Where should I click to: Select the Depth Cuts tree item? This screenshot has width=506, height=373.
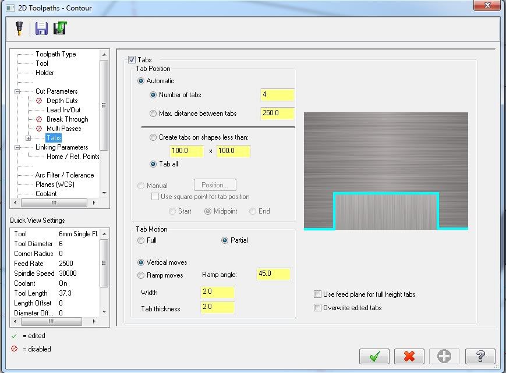pyautogui.click(x=62, y=101)
